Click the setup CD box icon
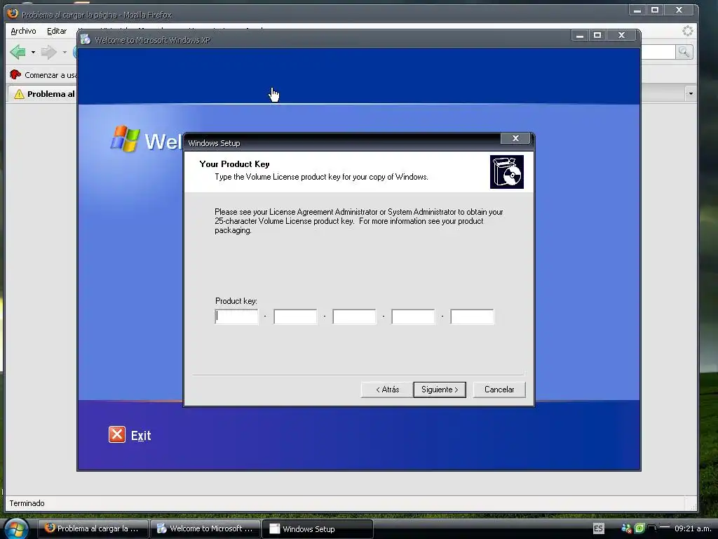Viewport: 718px width, 539px height. click(x=507, y=172)
